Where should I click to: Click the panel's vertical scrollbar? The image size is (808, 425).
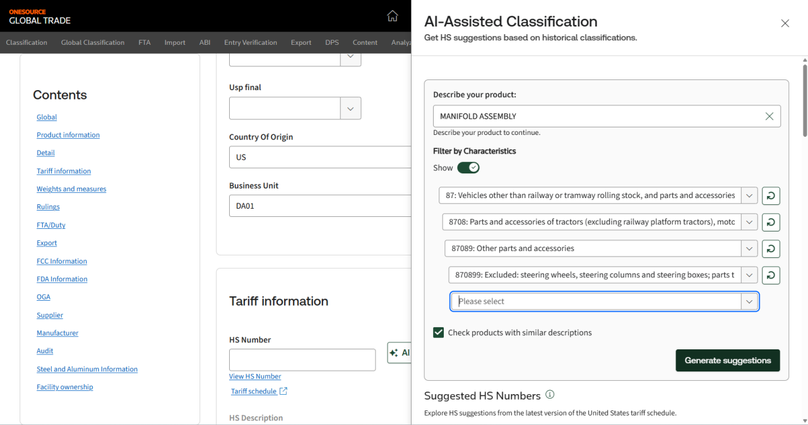tap(805, 101)
